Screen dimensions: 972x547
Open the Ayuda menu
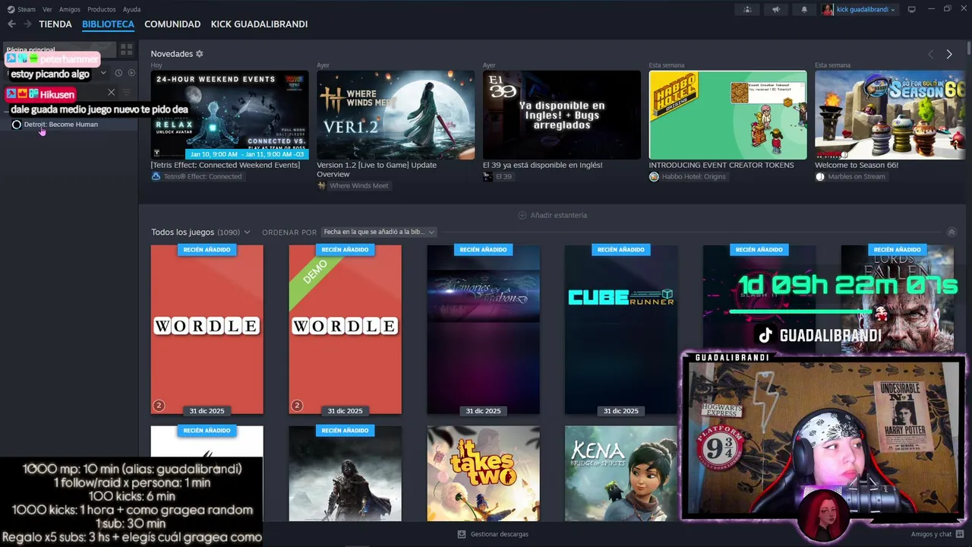[131, 9]
